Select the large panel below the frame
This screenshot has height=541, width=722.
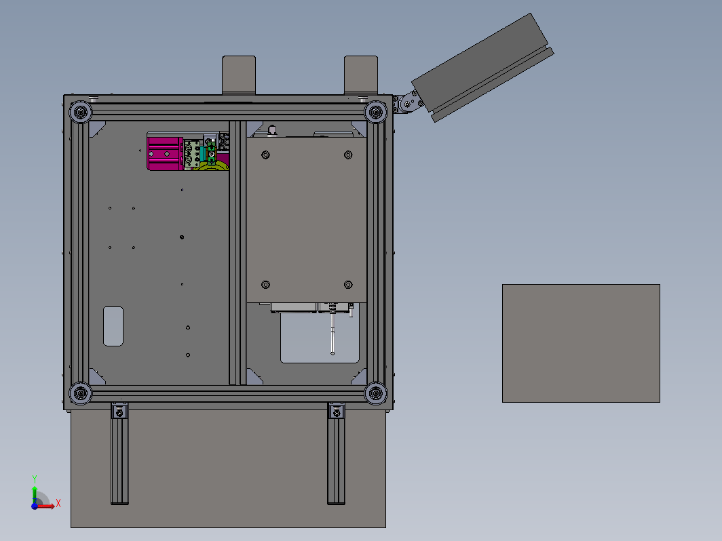pos(228,469)
